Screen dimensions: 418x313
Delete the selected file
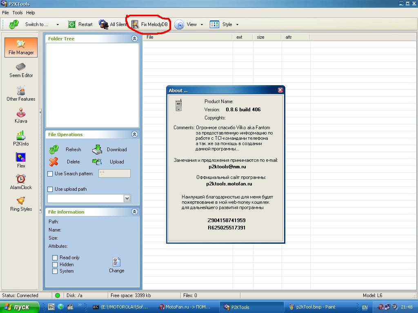point(65,161)
